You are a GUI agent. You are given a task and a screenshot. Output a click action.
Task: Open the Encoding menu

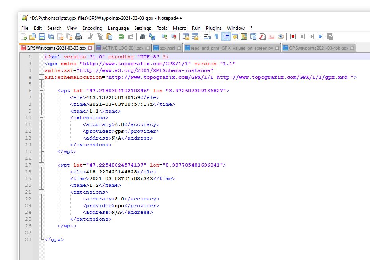[x=92, y=28]
